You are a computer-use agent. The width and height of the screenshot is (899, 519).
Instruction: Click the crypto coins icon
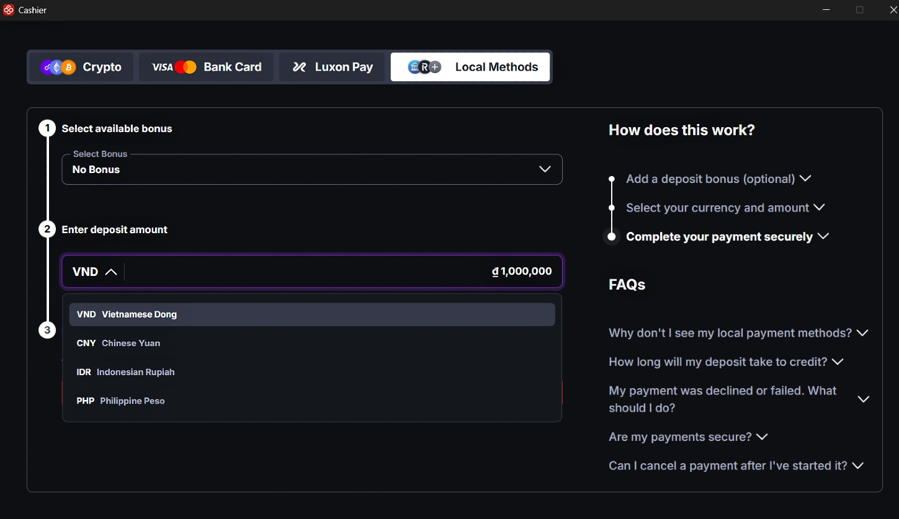[58, 67]
